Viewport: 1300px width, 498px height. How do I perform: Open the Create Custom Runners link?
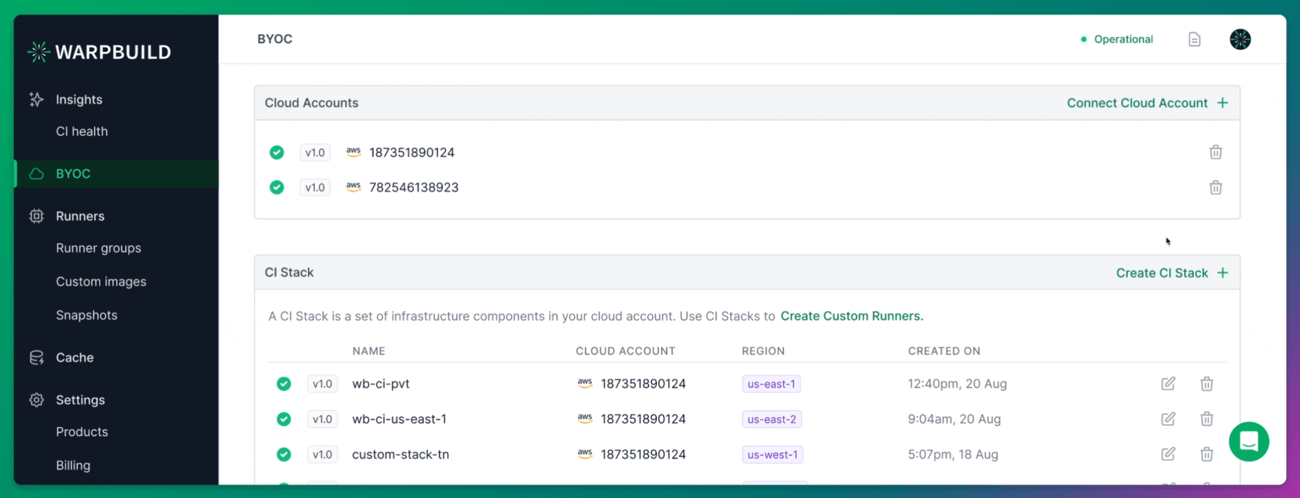(x=852, y=316)
